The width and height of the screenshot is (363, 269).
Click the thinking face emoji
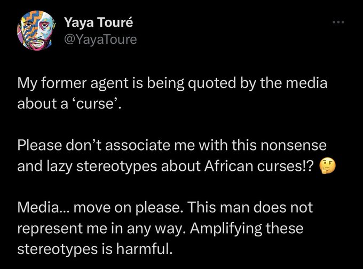point(327,166)
